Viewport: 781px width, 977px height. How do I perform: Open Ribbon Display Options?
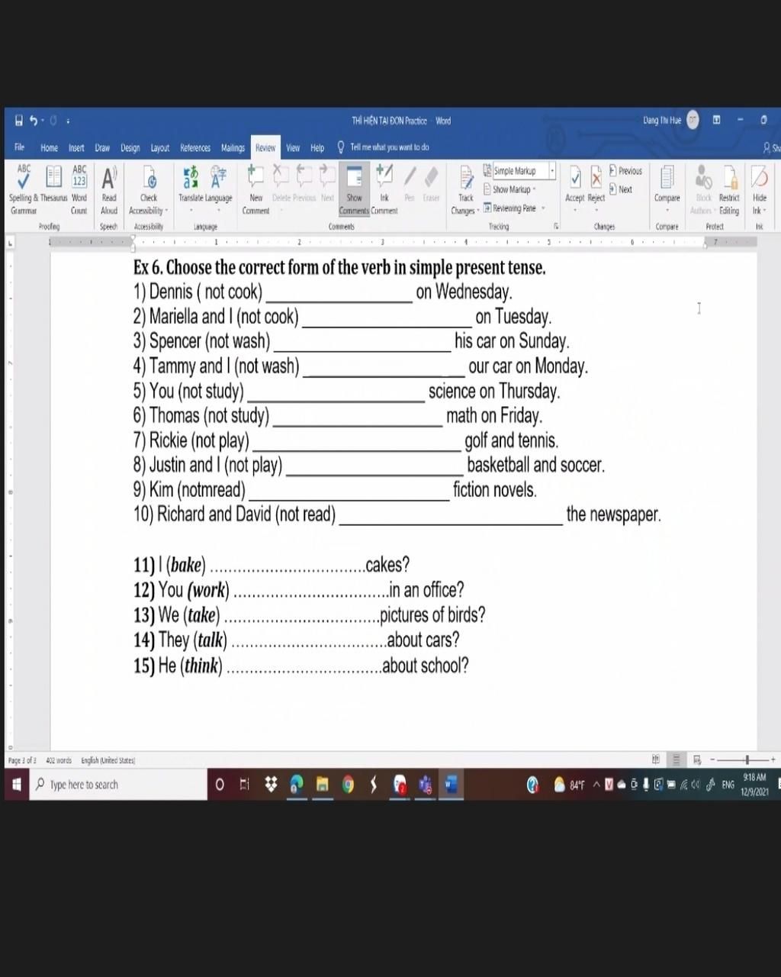[716, 120]
